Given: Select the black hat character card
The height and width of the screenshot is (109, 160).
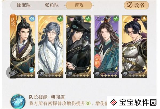Looking at the screenshot, I should point(78,47).
